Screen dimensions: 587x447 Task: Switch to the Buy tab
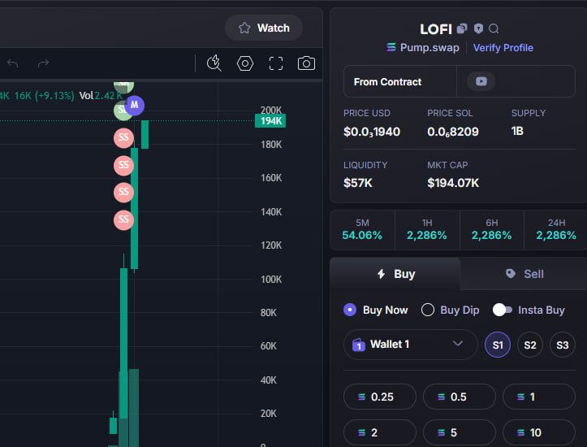[395, 274]
